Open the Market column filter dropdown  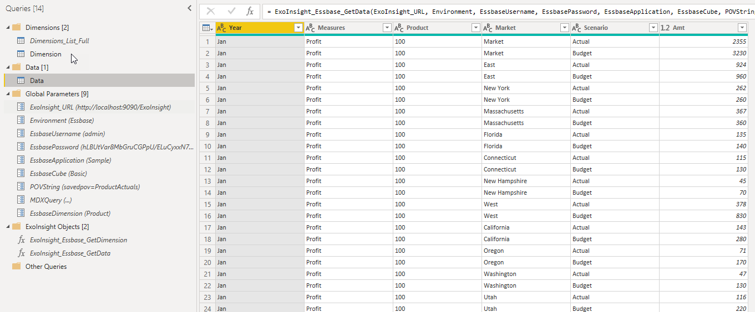click(564, 28)
